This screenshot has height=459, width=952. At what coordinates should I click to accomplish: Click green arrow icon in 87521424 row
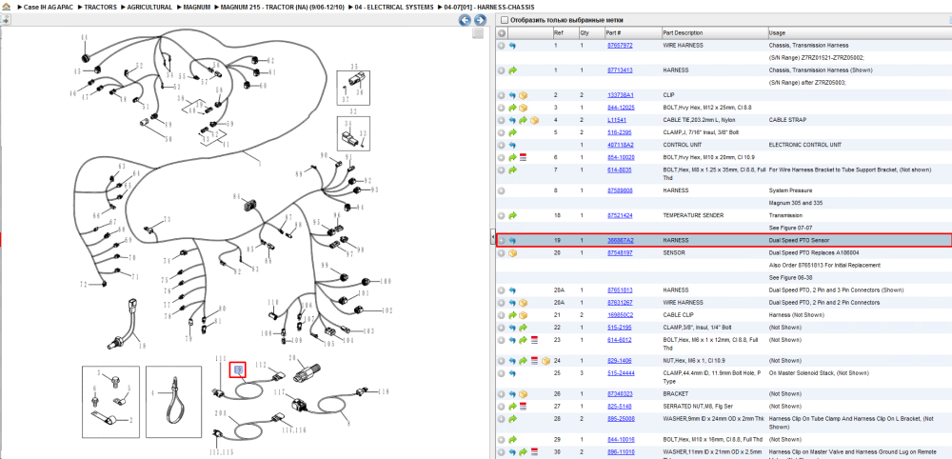pyautogui.click(x=512, y=215)
